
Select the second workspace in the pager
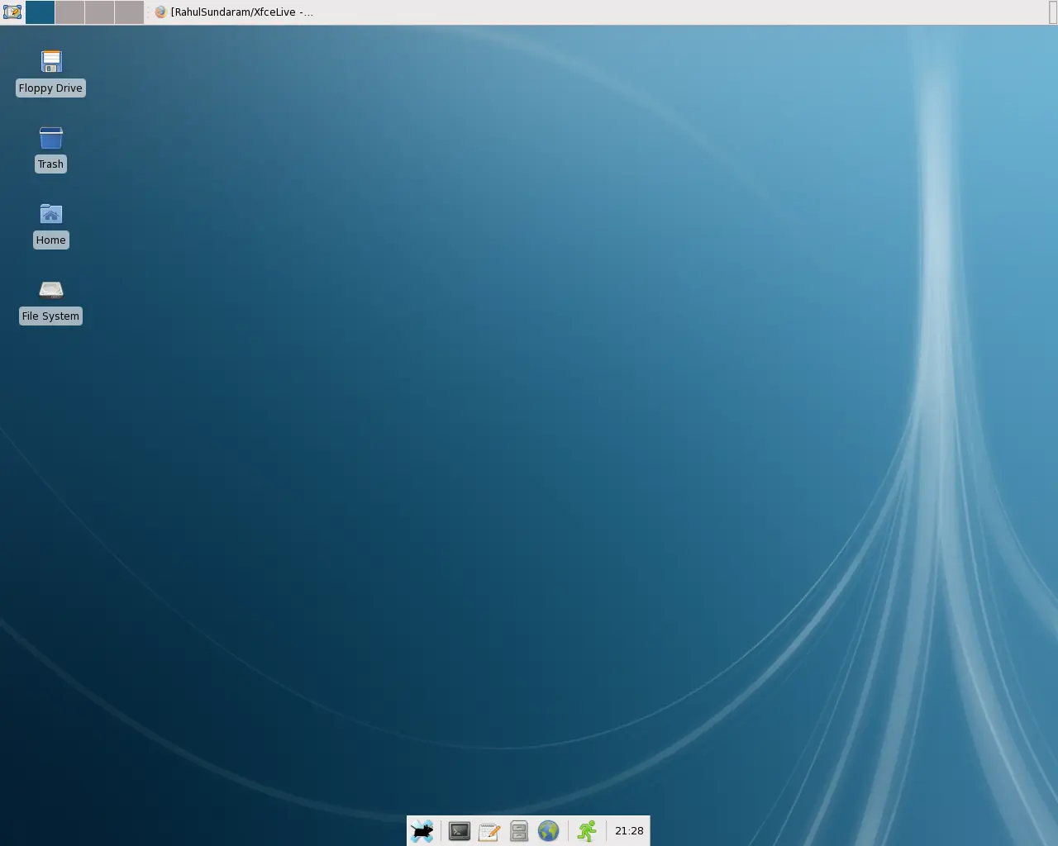70,12
